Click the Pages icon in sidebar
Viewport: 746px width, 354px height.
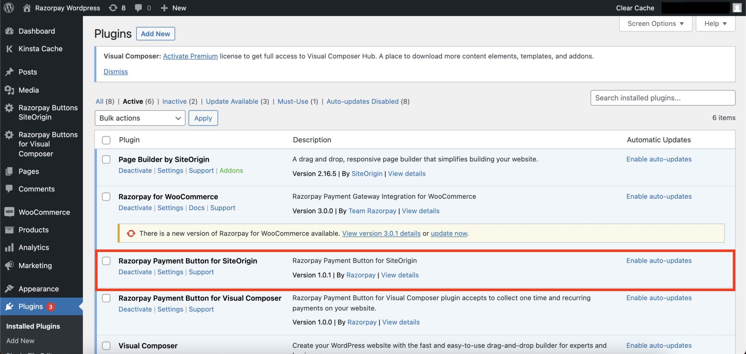point(9,171)
